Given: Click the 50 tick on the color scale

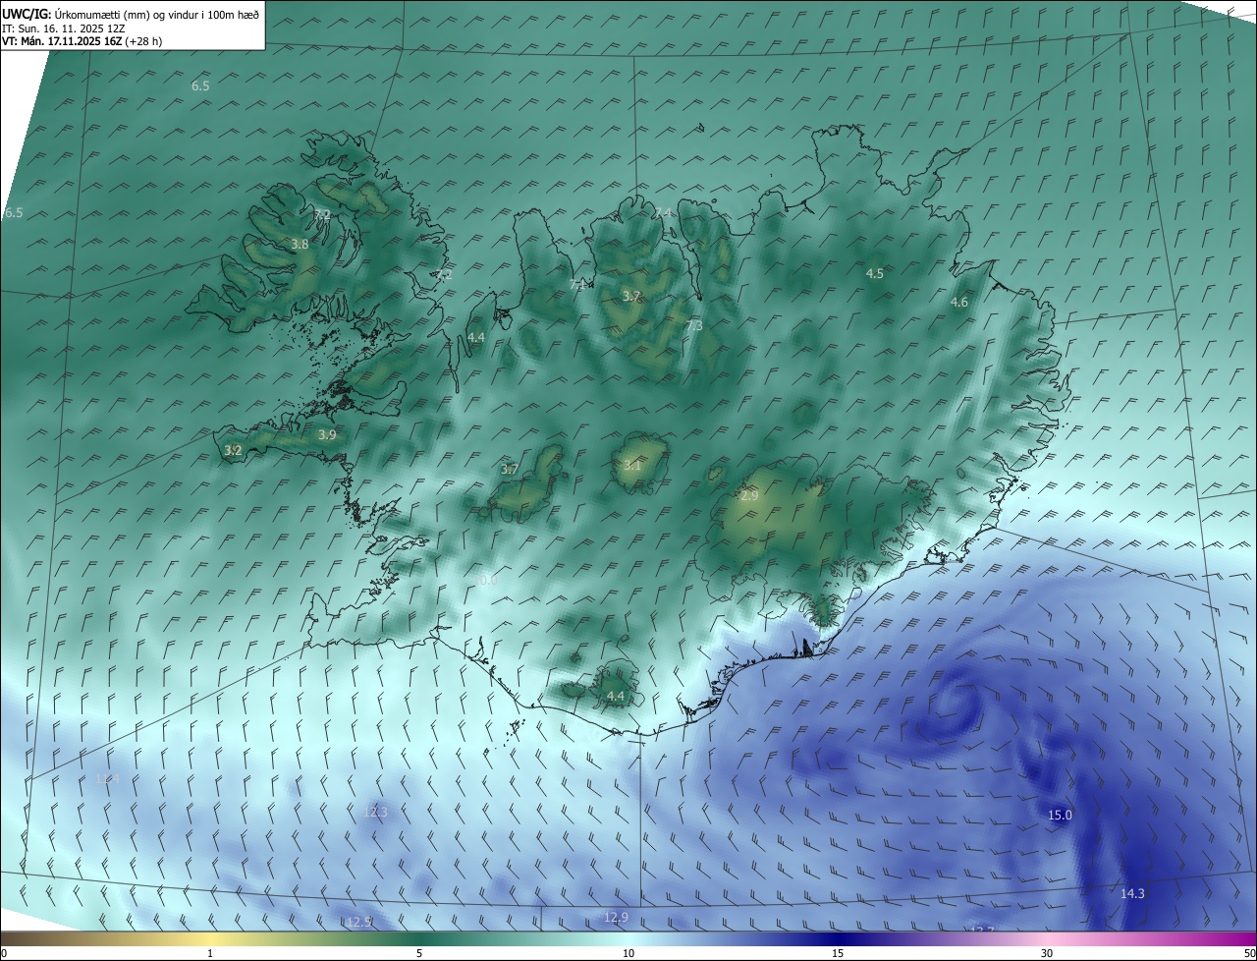Looking at the screenshot, I should [1250, 953].
